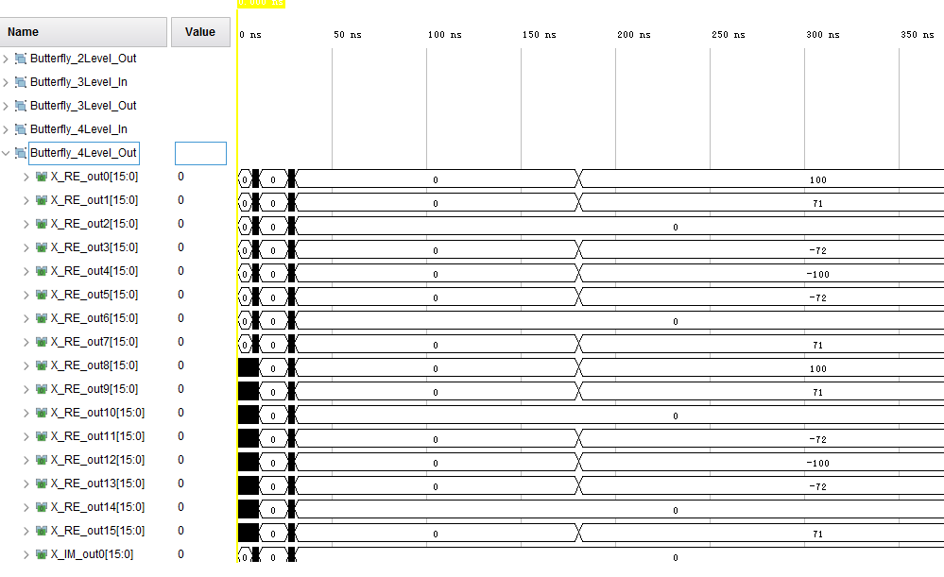Click the -100 value on X_RE_out4 waveform
Image resolution: width=944 pixels, height=577 pixels.
tap(817, 275)
